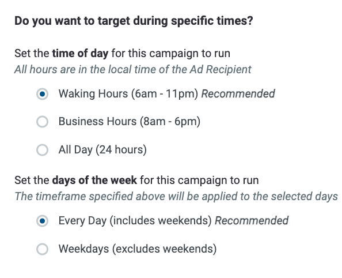342x278 pixels.
Task: Click the italic local time note
Action: tap(133, 70)
